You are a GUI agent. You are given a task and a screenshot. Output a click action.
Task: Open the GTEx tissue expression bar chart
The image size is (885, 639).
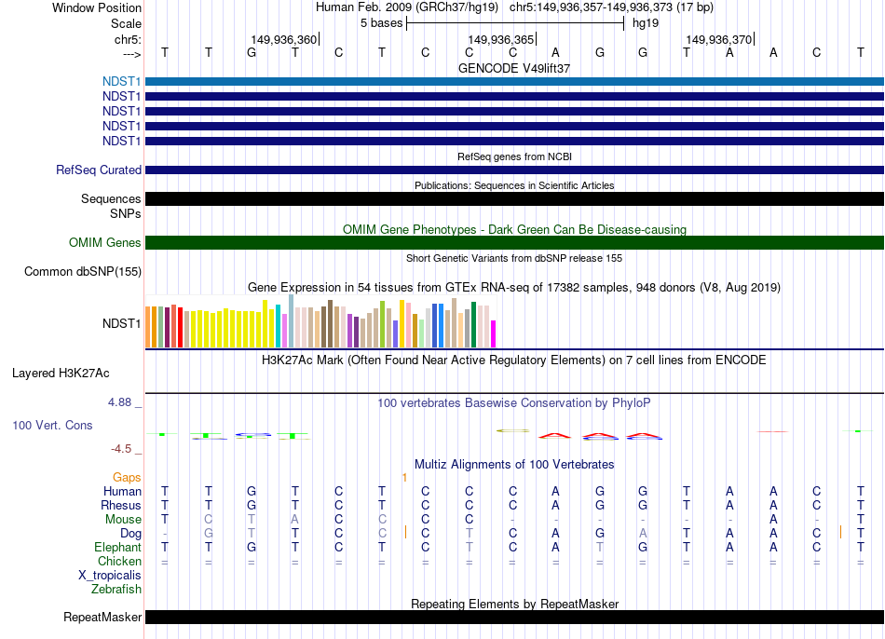point(320,321)
